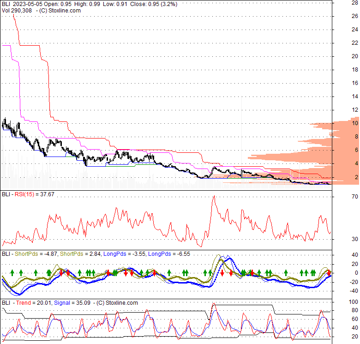The height and width of the screenshot is (344, 360).
Task: Click the "ShortPds = -4.87" label
Action: 36,254
